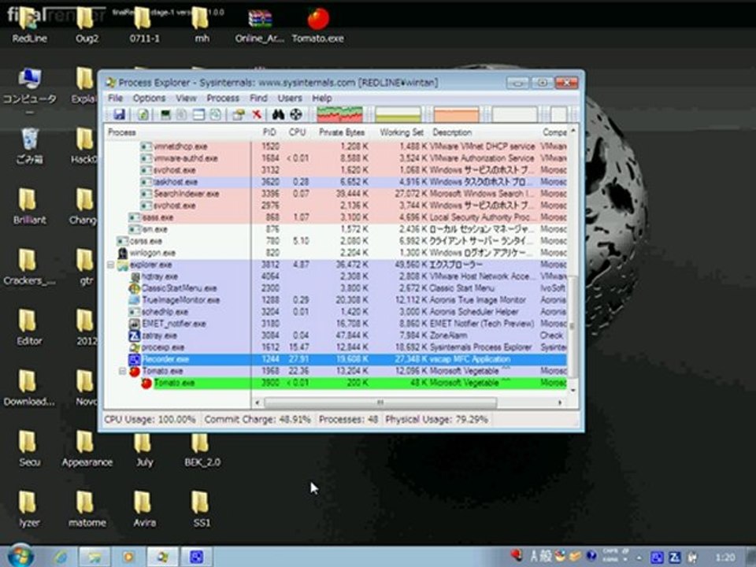Open the Users menu
The height and width of the screenshot is (567, 756).
(x=290, y=98)
